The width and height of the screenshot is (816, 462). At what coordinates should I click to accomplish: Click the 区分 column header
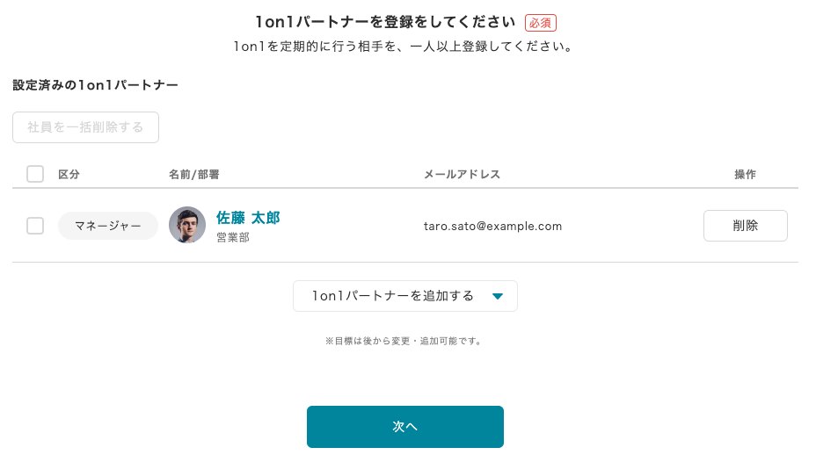69,174
